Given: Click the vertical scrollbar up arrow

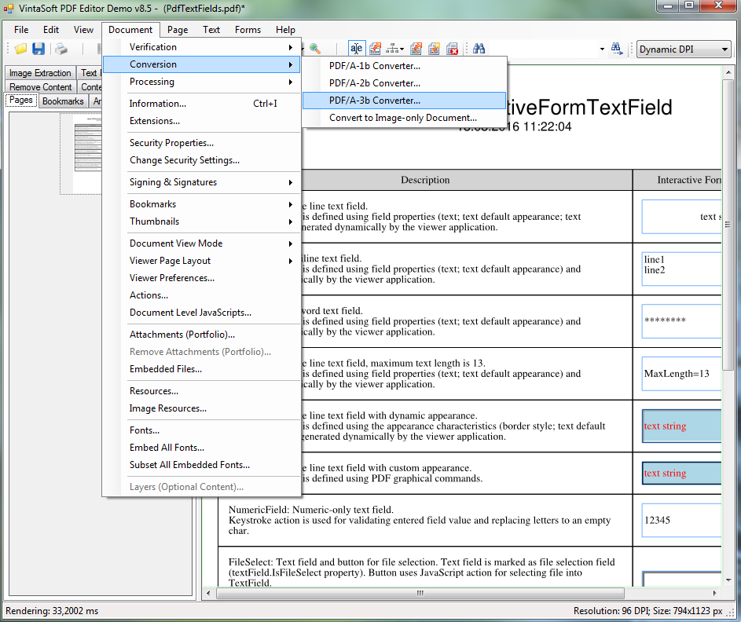Looking at the screenshot, I should click(728, 72).
